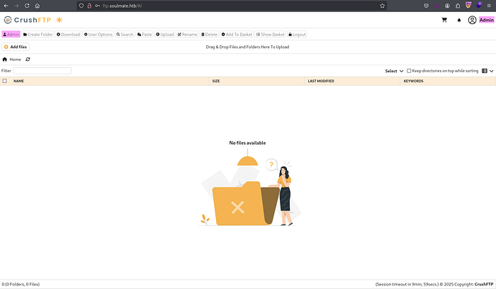Click the Admin username at top right
The height and width of the screenshot is (289, 496).
point(486,20)
